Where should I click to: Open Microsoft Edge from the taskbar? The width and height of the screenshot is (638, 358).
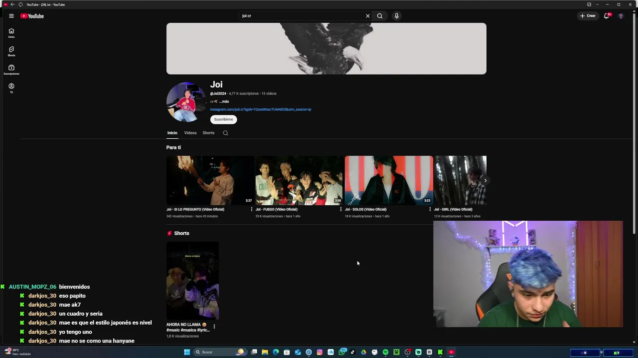pyautogui.click(x=276, y=352)
